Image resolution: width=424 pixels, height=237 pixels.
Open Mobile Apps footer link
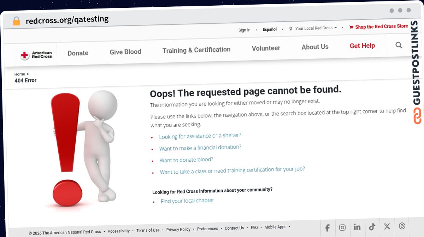275,227
